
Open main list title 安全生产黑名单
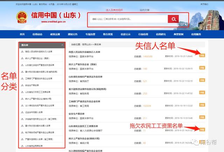click(76, 114)
